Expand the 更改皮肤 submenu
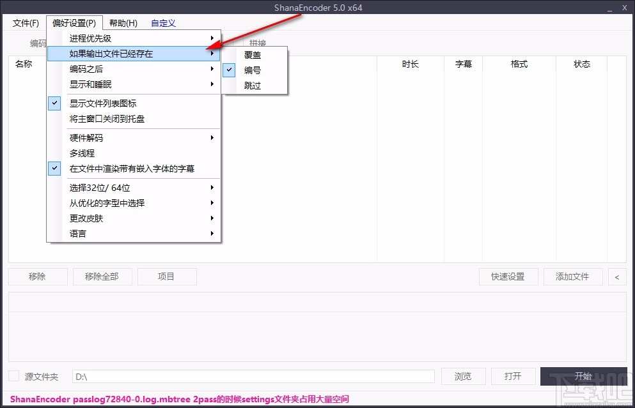This screenshot has height=408, width=635. 85,218
